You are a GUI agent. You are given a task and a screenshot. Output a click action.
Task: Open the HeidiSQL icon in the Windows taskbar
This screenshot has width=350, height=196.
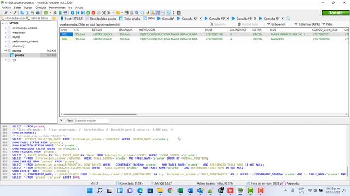[240, 191]
